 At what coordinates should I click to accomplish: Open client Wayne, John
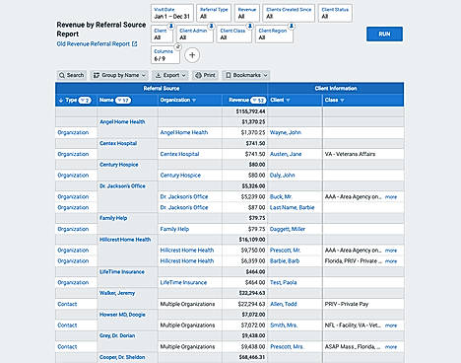click(x=286, y=132)
